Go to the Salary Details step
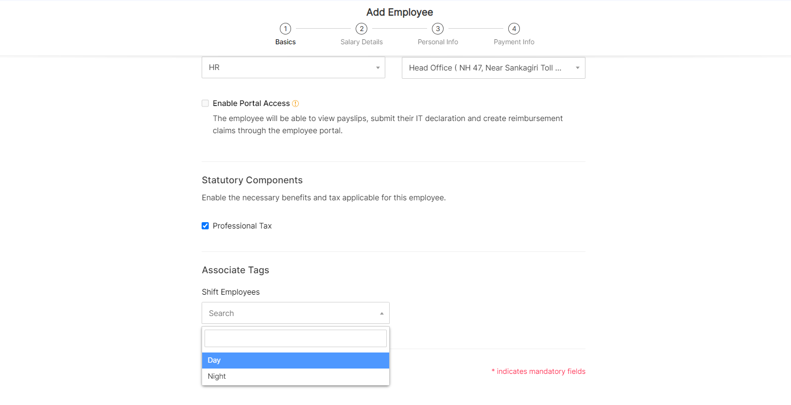 pos(361,42)
